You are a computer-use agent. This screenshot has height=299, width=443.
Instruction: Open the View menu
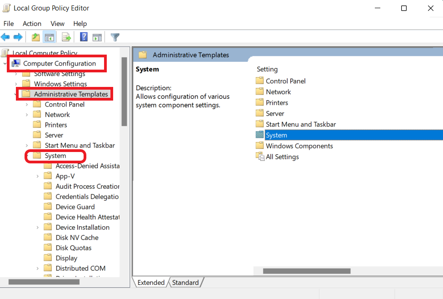[x=57, y=24]
